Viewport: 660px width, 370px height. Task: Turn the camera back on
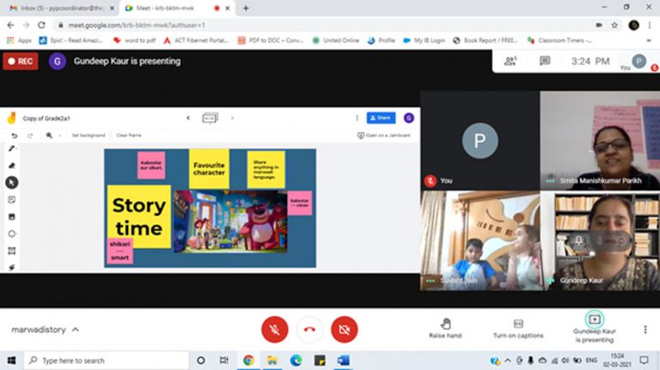pyautogui.click(x=345, y=329)
